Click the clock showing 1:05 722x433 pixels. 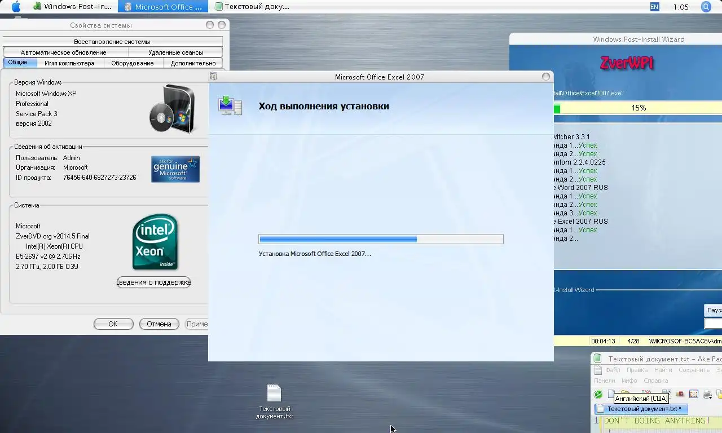[681, 7]
